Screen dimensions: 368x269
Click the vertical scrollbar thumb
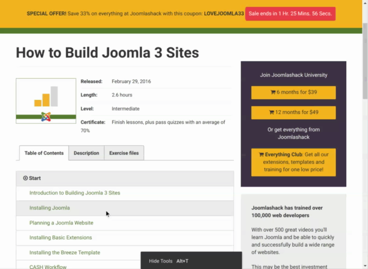[365, 61]
